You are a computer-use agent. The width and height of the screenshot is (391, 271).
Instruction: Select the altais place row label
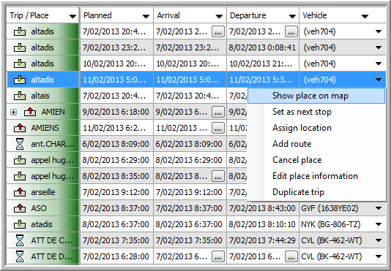click(40, 96)
